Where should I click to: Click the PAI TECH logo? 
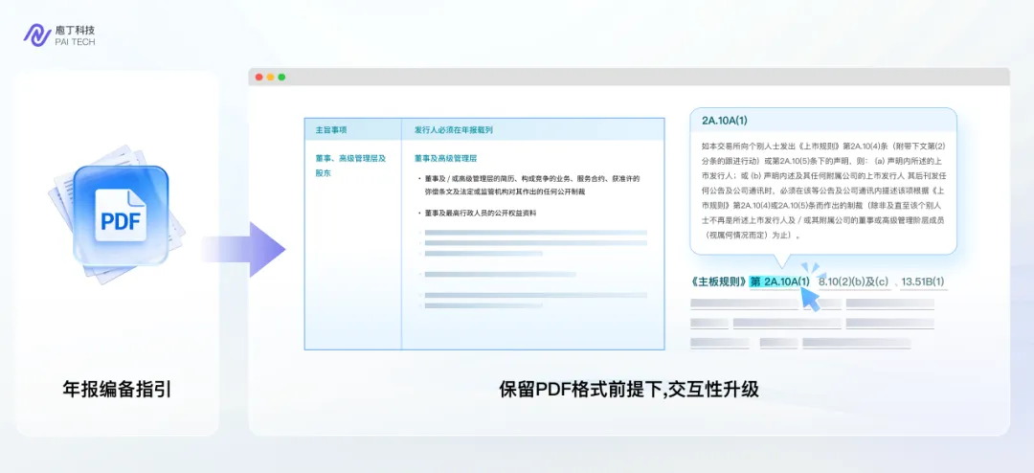coord(58,35)
